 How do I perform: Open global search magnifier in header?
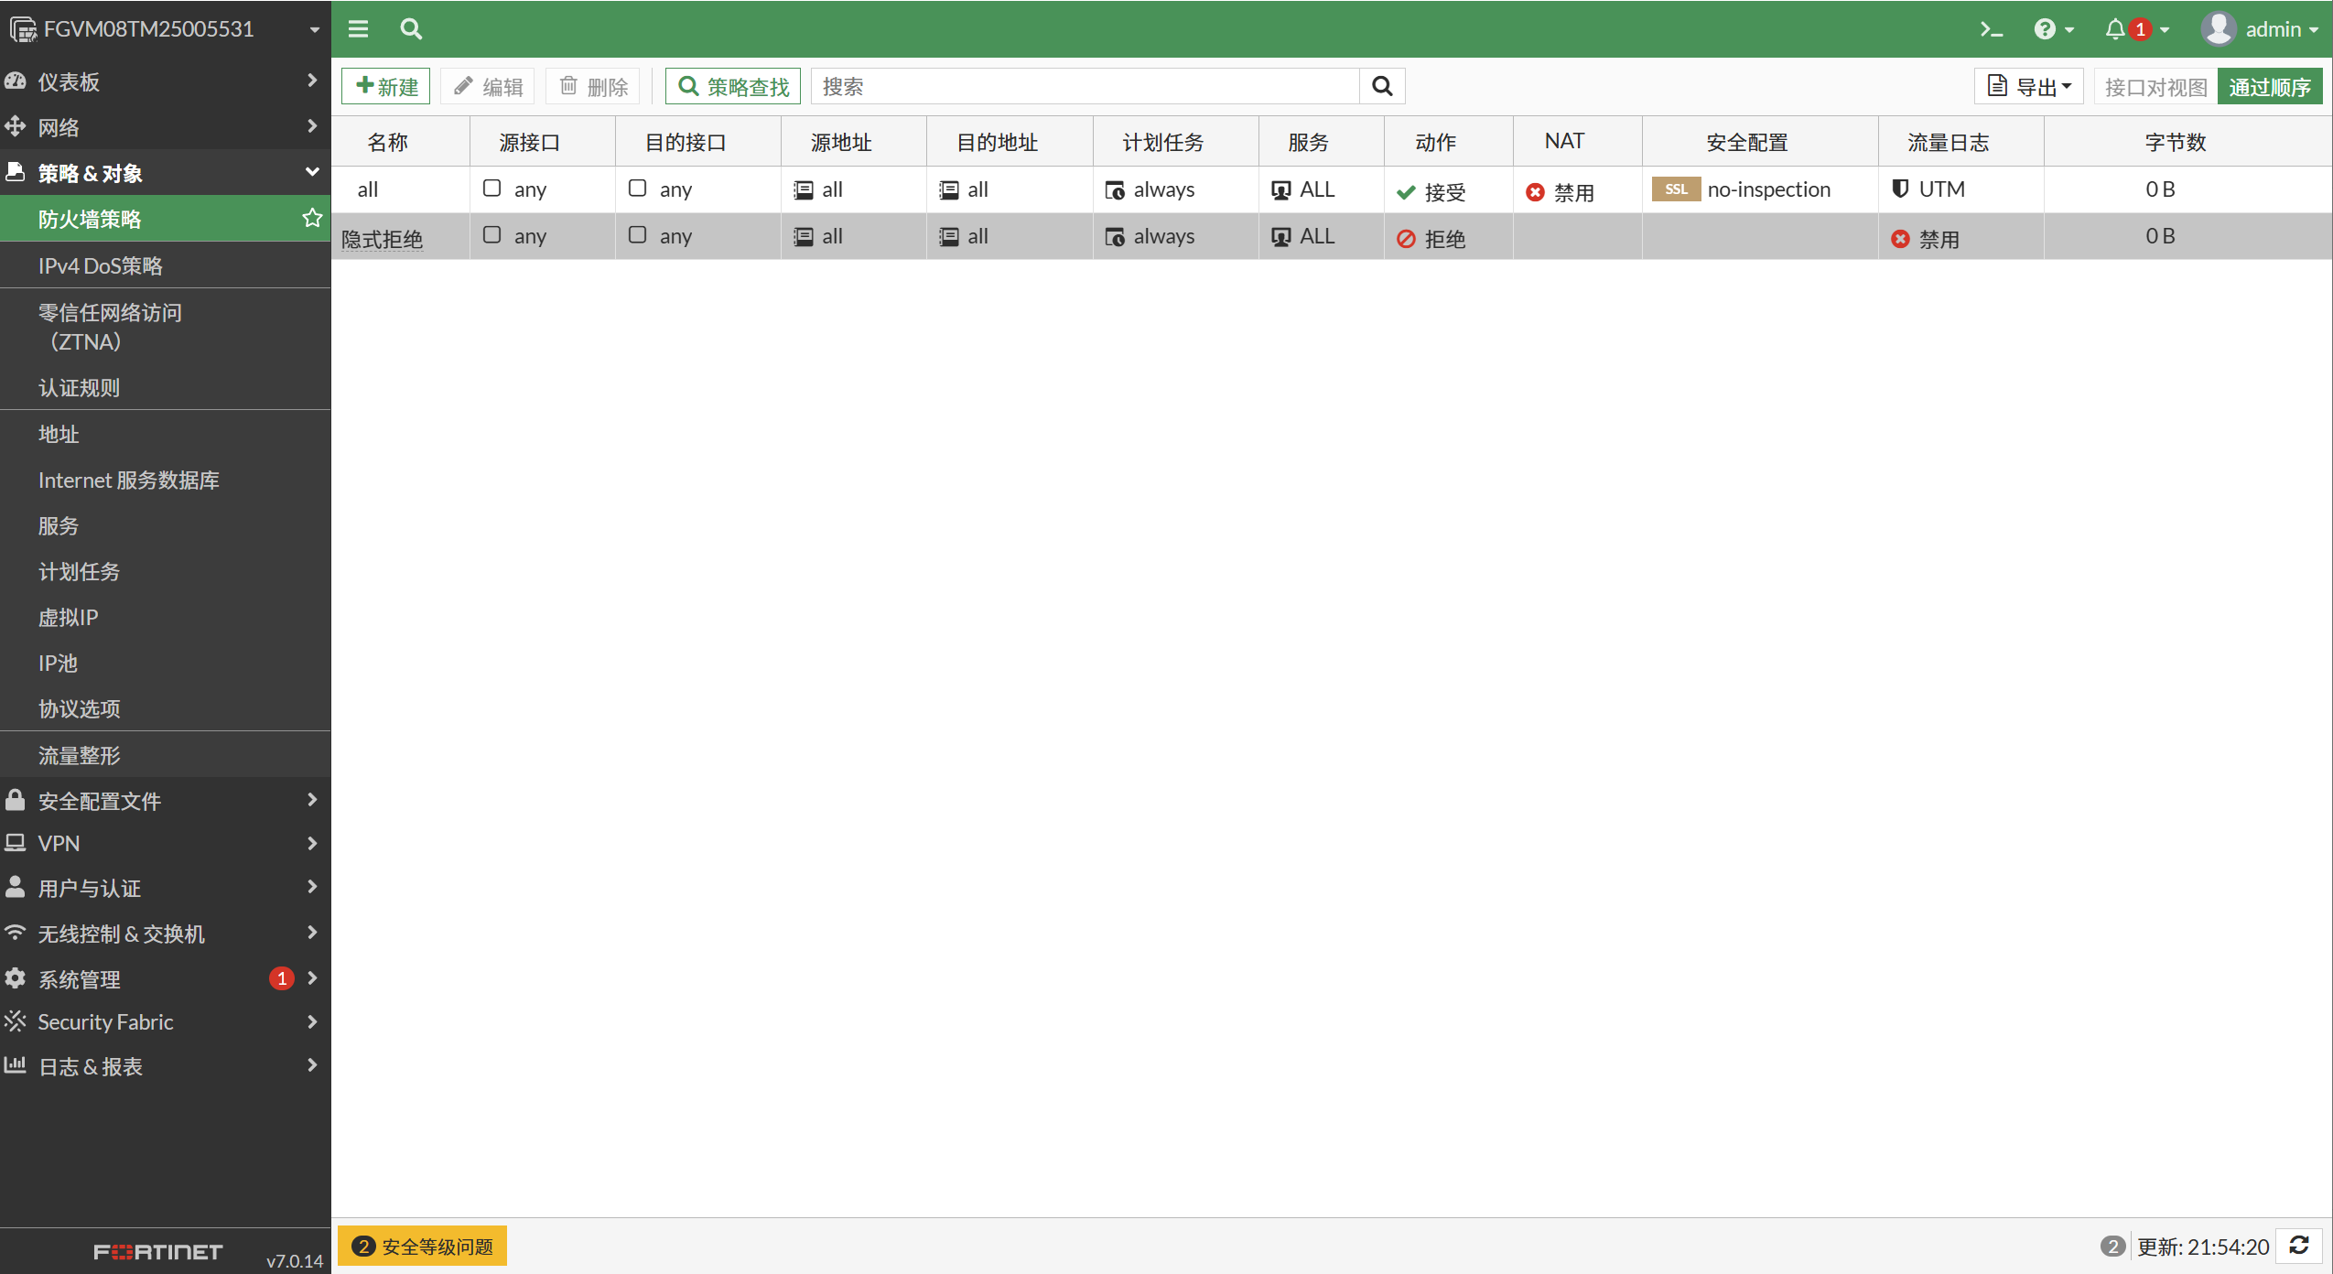(411, 29)
